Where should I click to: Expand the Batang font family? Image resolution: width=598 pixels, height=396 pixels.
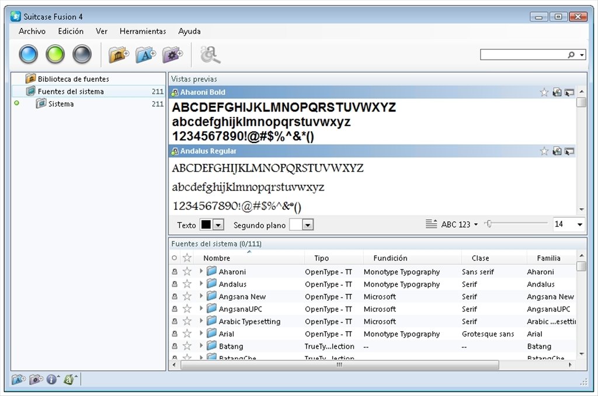pyautogui.click(x=201, y=346)
